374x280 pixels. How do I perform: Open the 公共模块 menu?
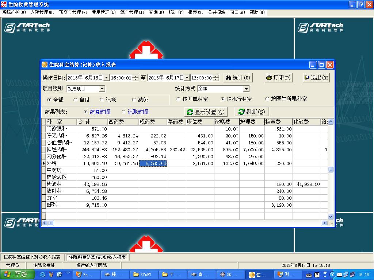coord(217,12)
